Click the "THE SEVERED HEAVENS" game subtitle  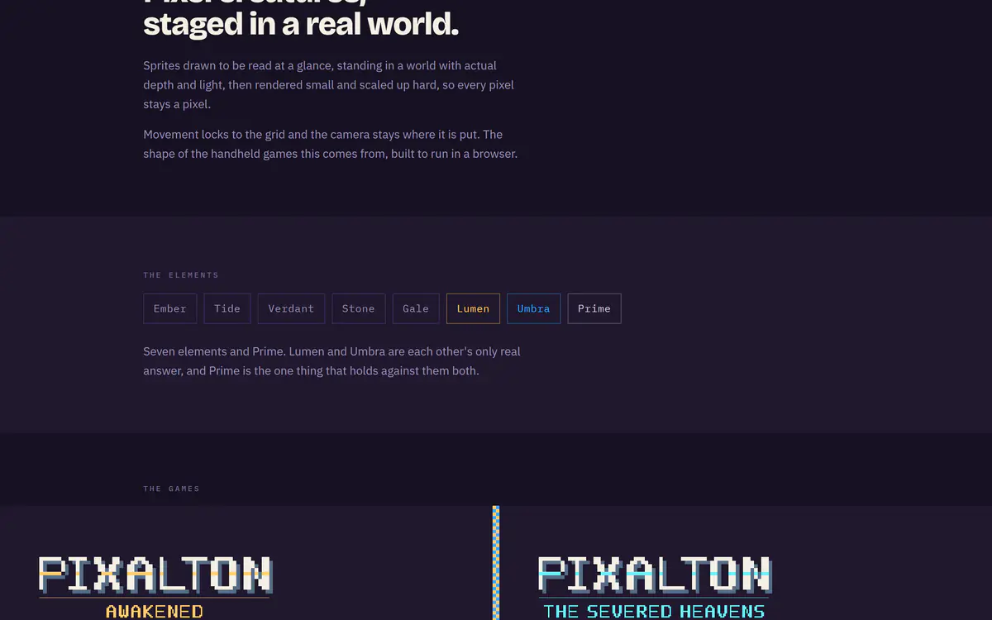654,612
